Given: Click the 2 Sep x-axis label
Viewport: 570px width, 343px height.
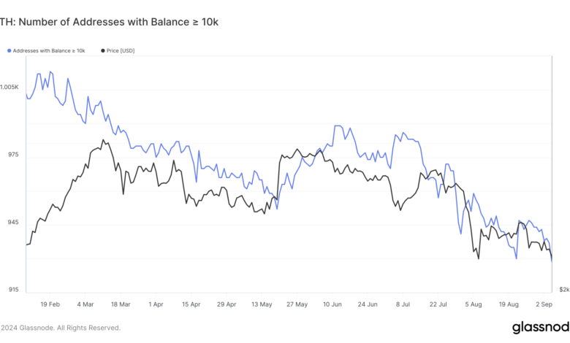Looking at the screenshot, I should coord(545,304).
